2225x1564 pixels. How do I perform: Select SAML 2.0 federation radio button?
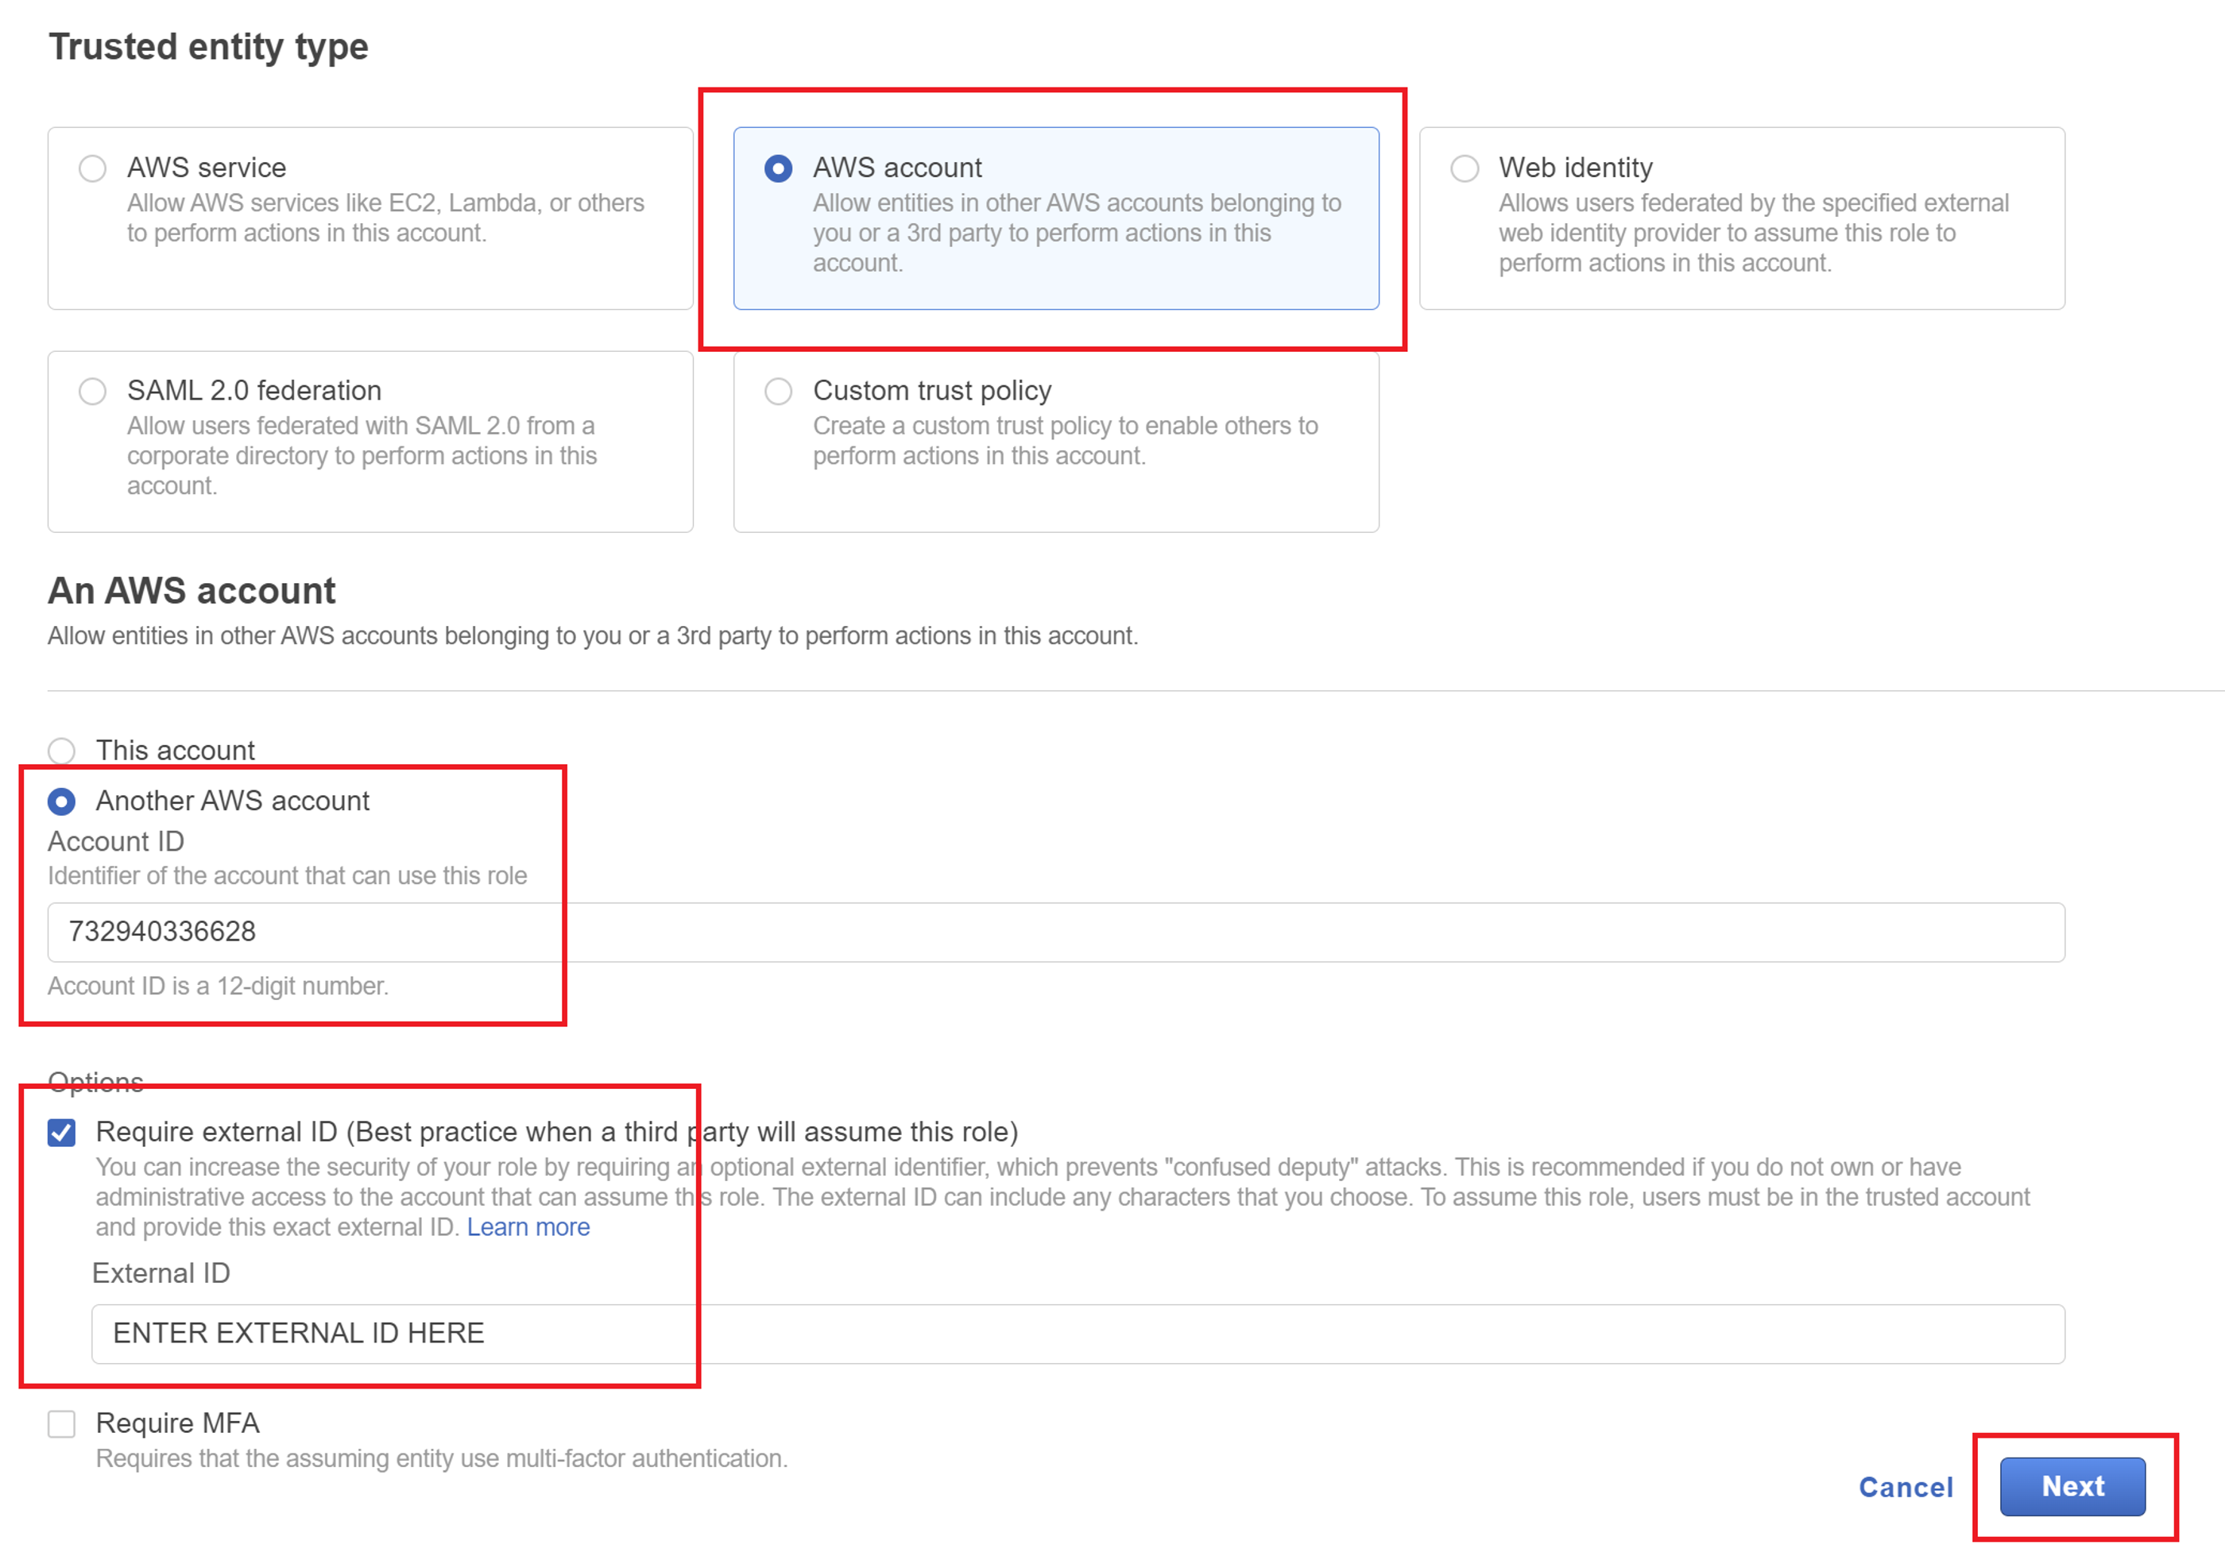coord(92,392)
